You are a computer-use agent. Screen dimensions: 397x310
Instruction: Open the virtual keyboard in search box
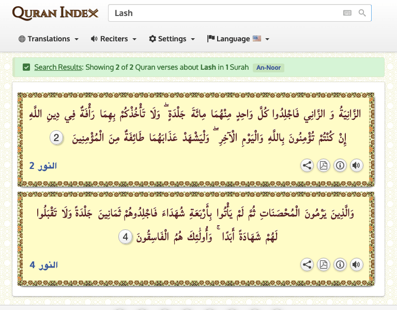point(347,13)
